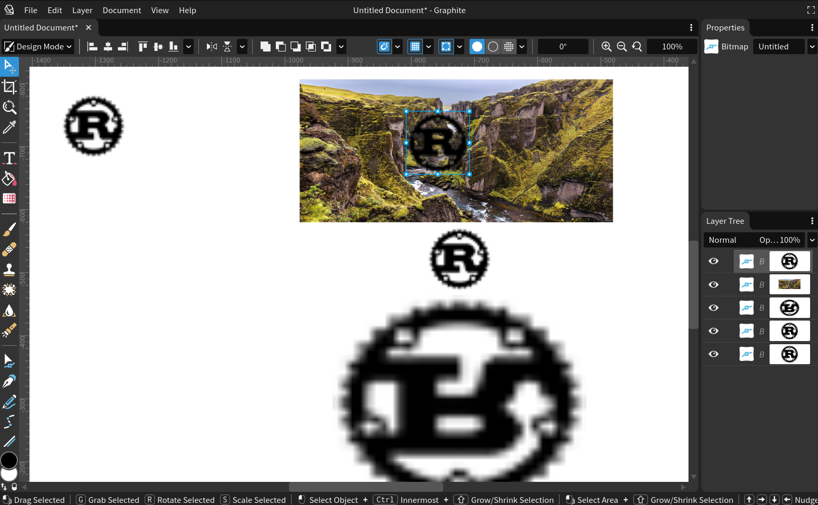Open the File menu
The height and width of the screenshot is (505, 818).
[x=31, y=10]
